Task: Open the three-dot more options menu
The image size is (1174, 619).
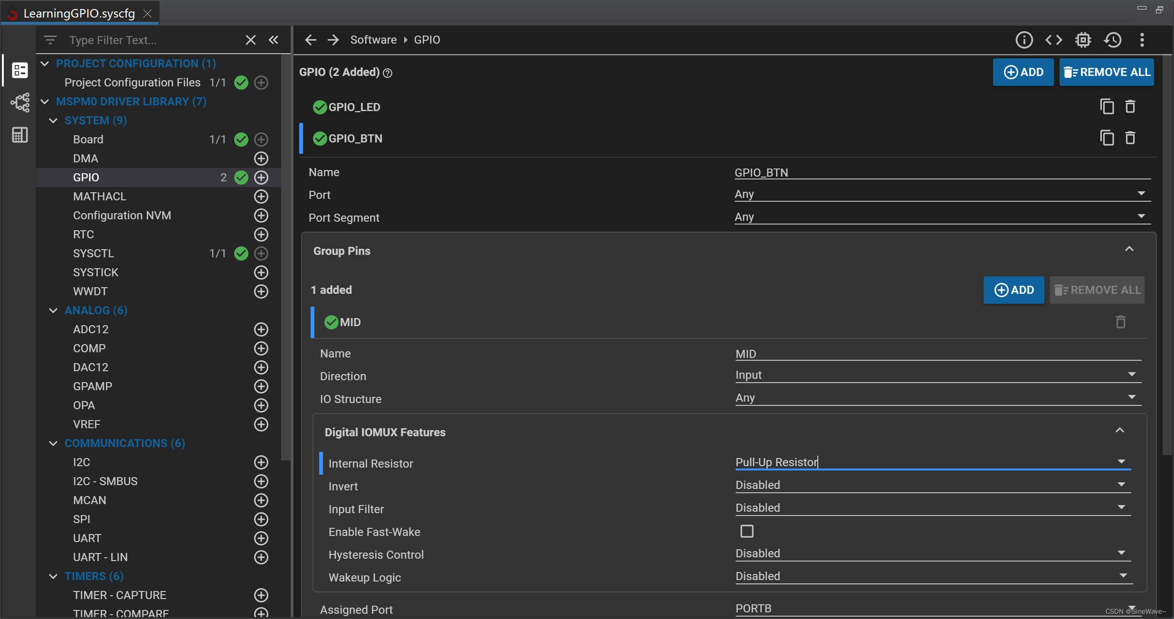Action: [1142, 40]
